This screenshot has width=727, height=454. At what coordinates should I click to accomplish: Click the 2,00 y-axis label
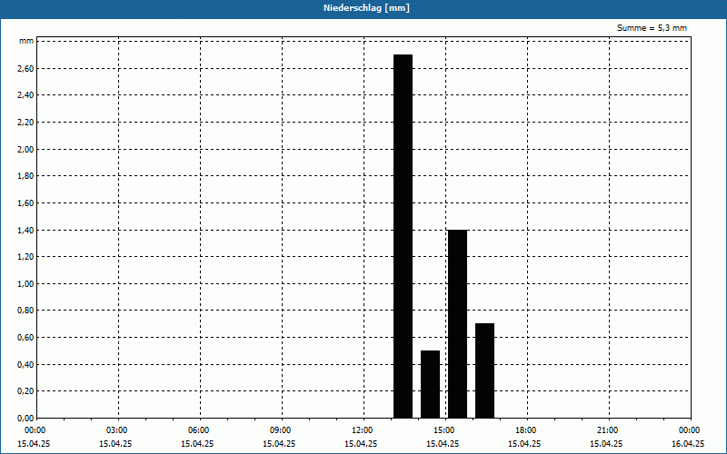click(25, 149)
